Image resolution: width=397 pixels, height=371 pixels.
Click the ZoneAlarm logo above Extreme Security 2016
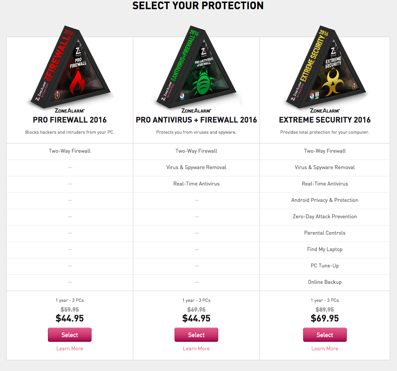tap(325, 111)
